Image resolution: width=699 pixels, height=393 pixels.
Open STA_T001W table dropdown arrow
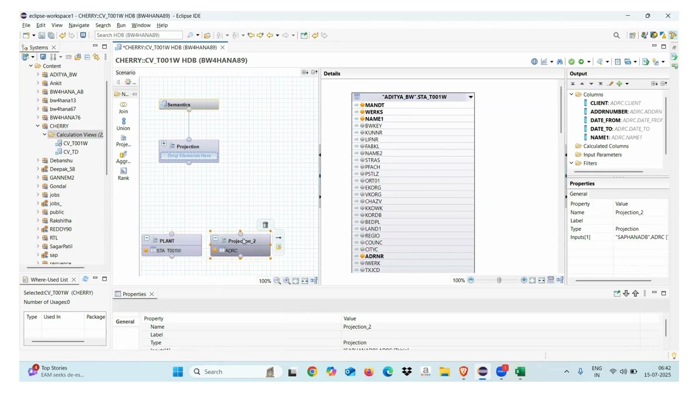[471, 97]
